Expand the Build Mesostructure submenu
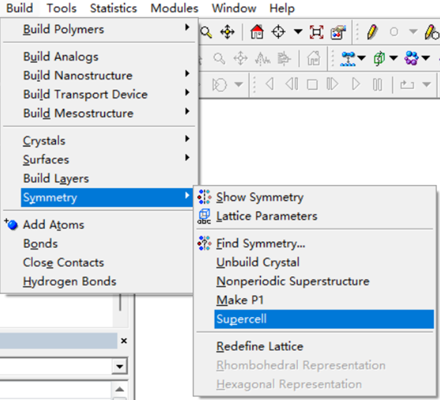Image resolution: width=440 pixels, height=400 pixels. [x=99, y=113]
